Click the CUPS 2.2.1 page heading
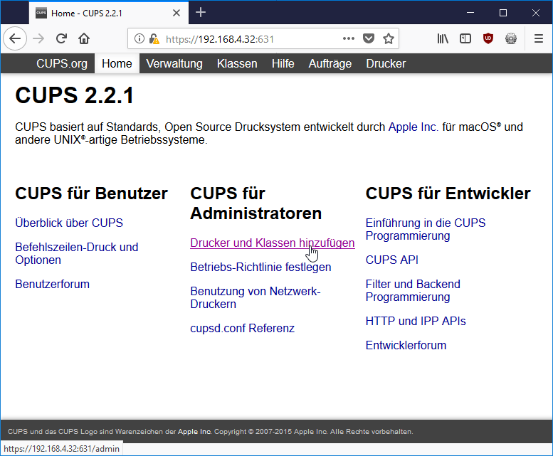Screen dimensions: 553x456 (75, 95)
